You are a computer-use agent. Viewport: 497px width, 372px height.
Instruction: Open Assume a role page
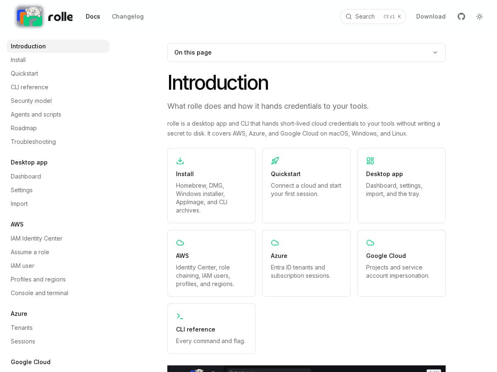click(x=58, y=252)
